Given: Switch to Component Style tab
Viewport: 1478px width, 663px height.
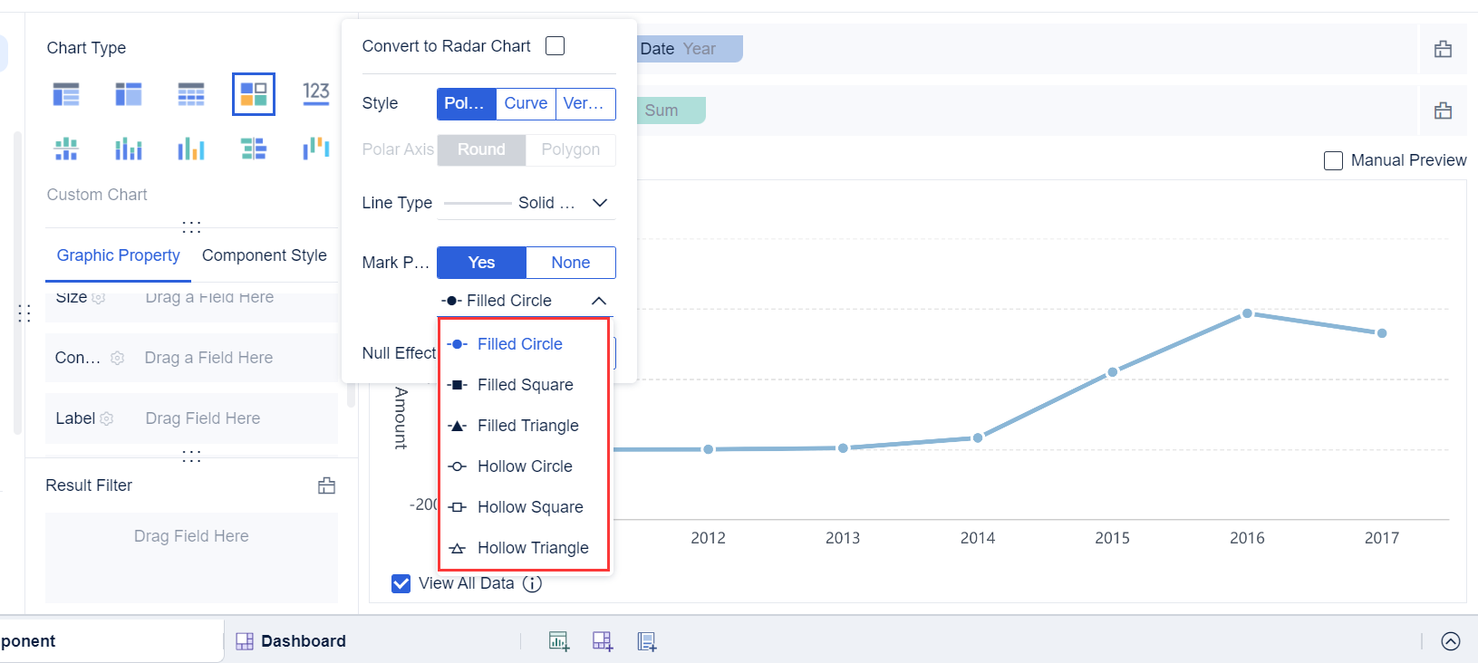Looking at the screenshot, I should point(264,255).
